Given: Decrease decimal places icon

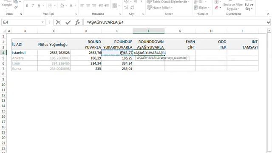Looking at the screenshot, I should click(132, 8).
